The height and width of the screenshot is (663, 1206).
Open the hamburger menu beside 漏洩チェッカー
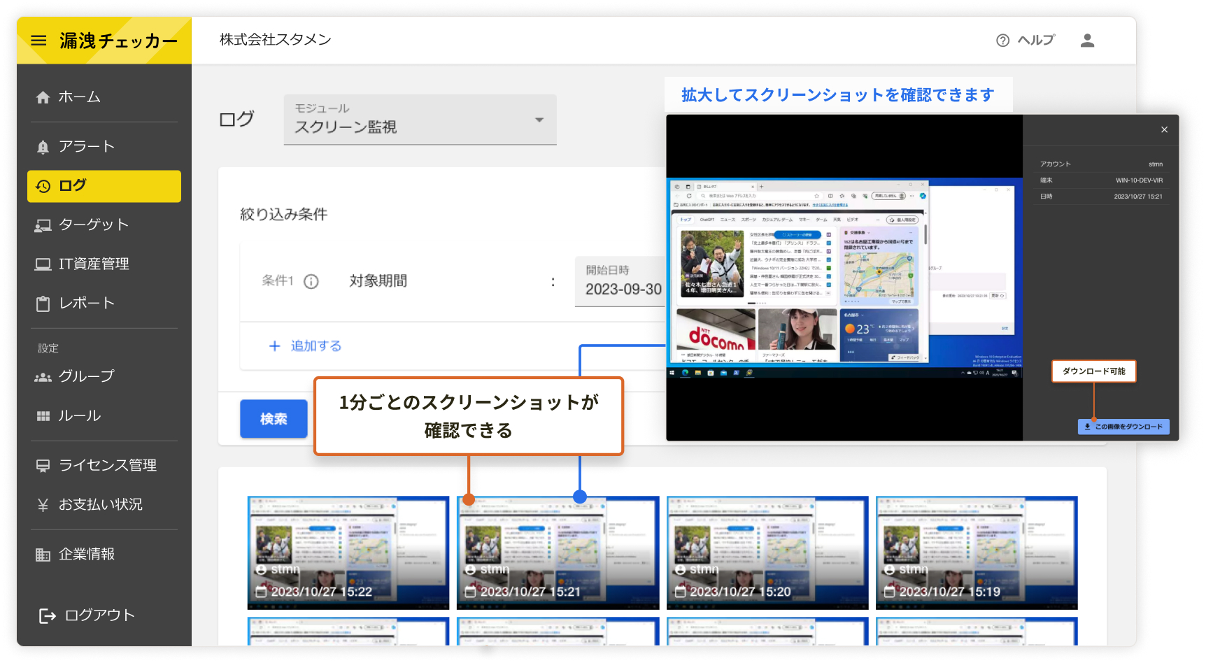click(38, 41)
